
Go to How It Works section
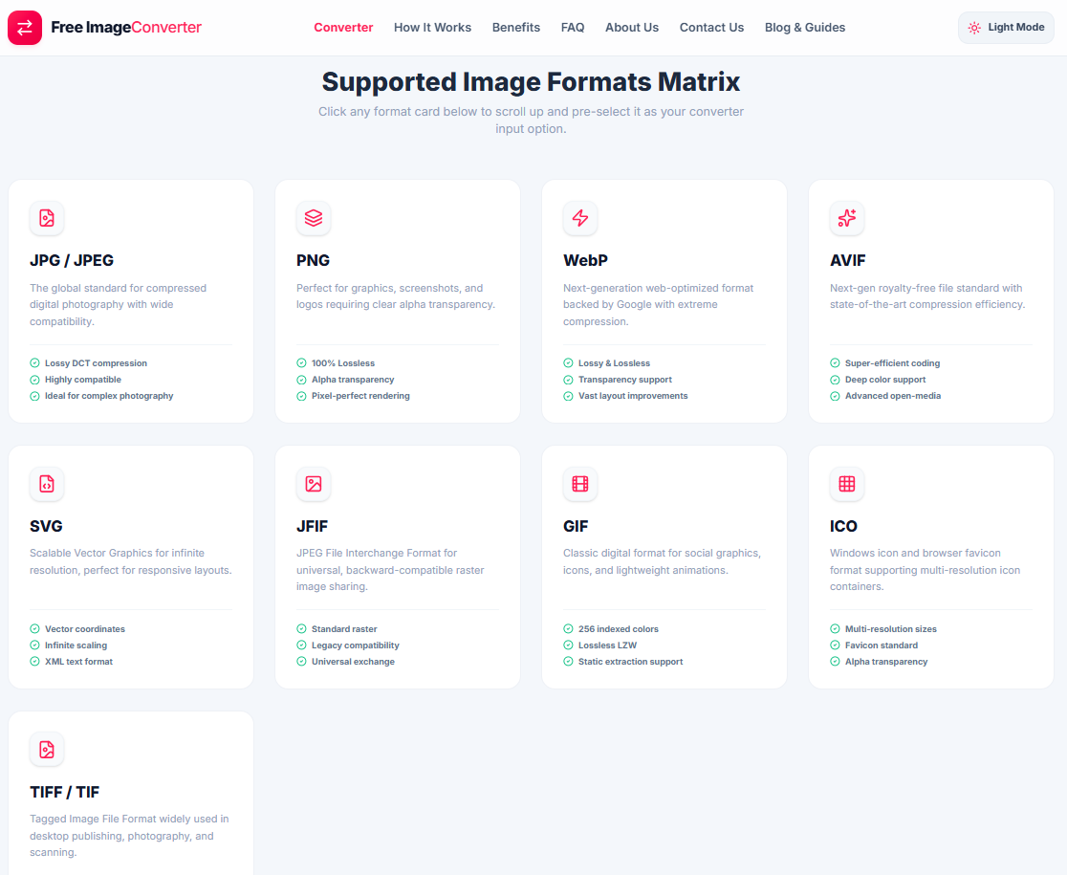tap(432, 28)
